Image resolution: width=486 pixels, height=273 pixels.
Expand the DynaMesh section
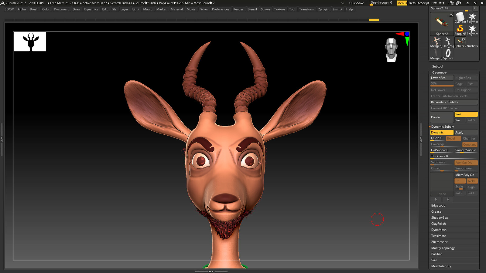(439, 230)
